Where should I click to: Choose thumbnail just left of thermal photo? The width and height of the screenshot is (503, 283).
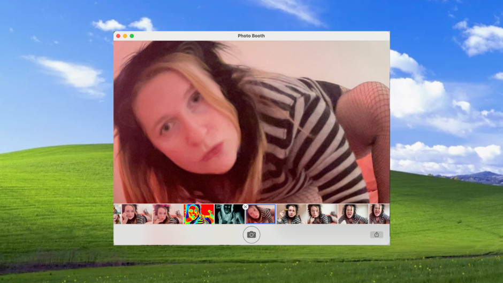pyautogui.click(x=168, y=214)
